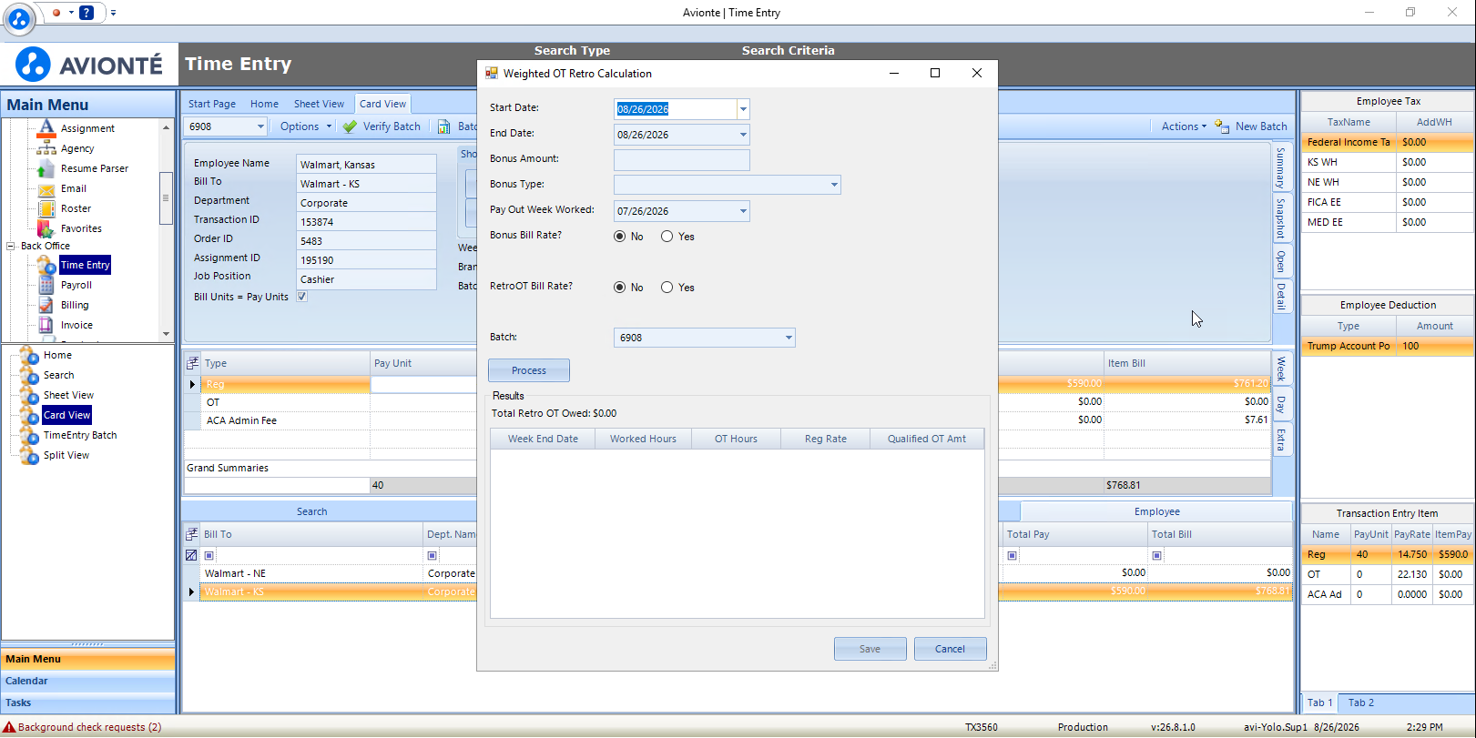Click the Avionte application logo button
Image resolution: width=1476 pixels, height=738 pixels.
pyautogui.click(x=19, y=18)
